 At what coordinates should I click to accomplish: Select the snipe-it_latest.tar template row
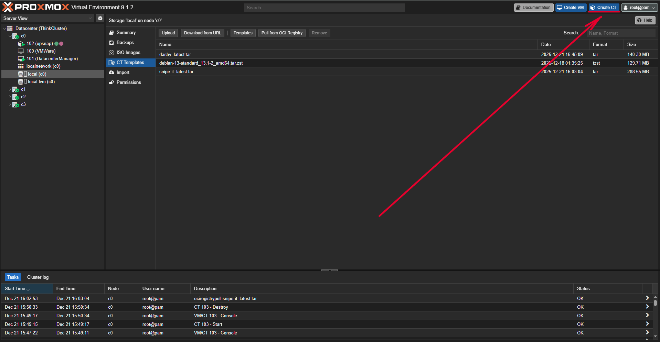point(176,72)
